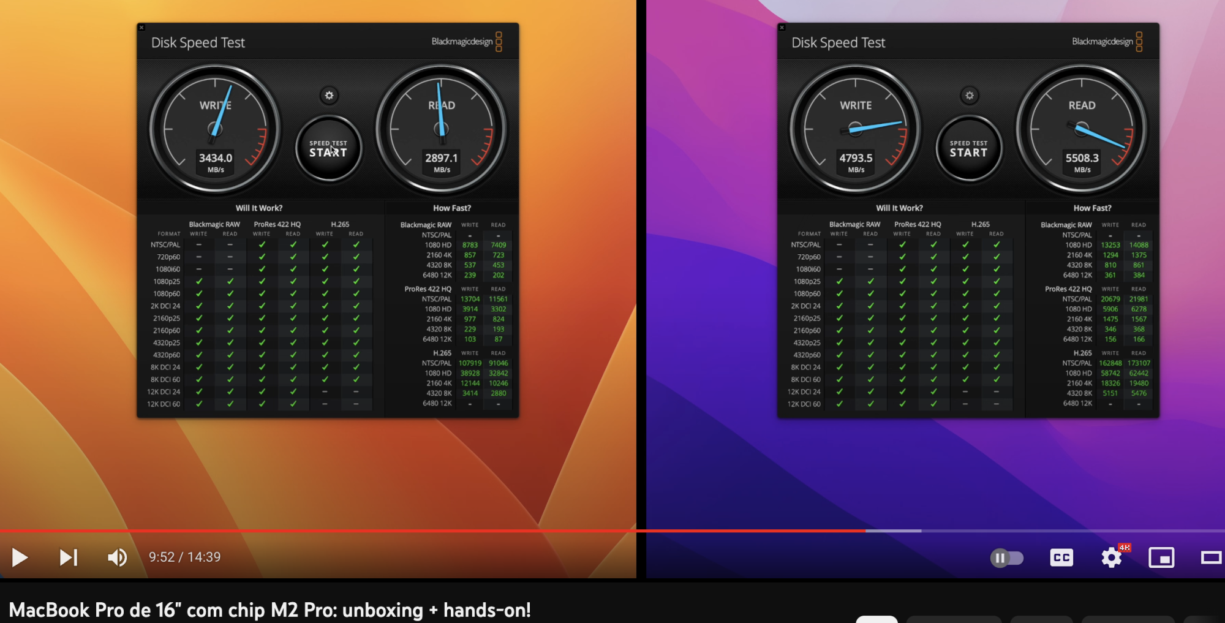Open settings gear in right Disk Speed Test
Viewport: 1225px width, 623px height.
[970, 96]
